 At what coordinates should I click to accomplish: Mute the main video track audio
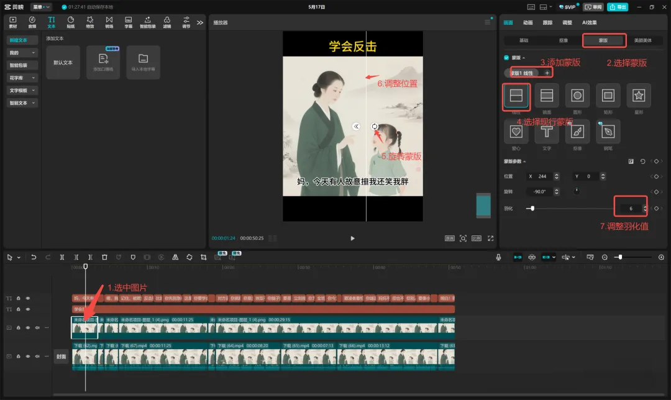click(x=37, y=357)
